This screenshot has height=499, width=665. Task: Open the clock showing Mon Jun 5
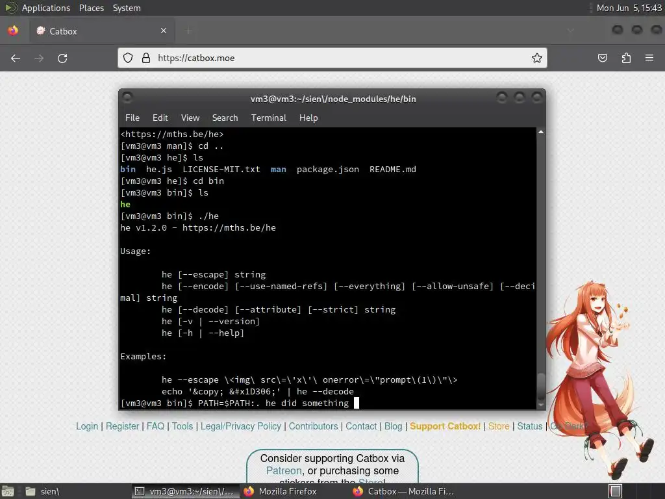point(629,8)
